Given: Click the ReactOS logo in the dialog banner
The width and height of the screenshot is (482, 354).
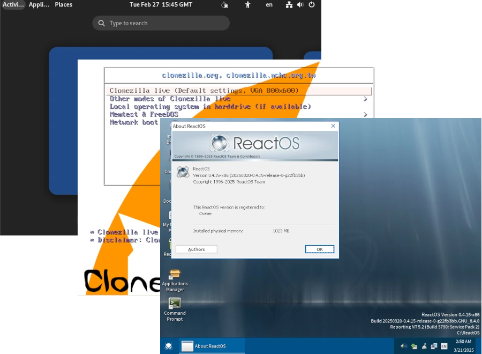Looking at the screenshot, I should (254, 143).
